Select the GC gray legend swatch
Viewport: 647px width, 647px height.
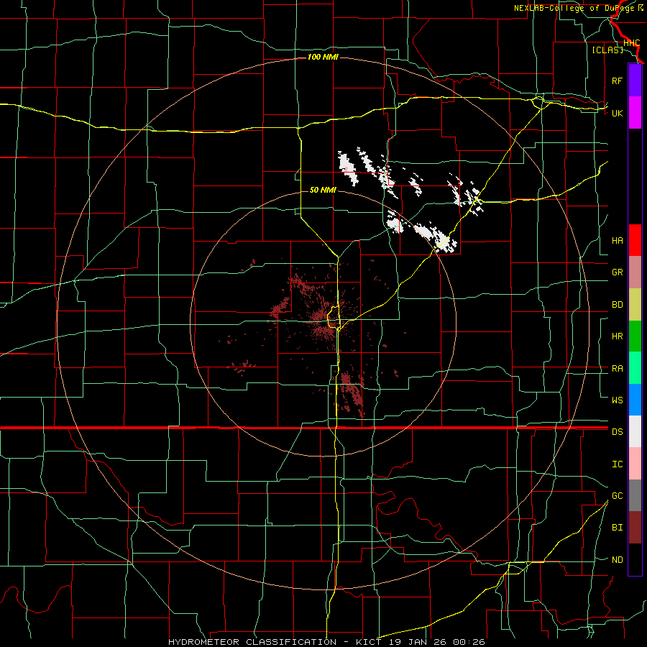(x=635, y=495)
